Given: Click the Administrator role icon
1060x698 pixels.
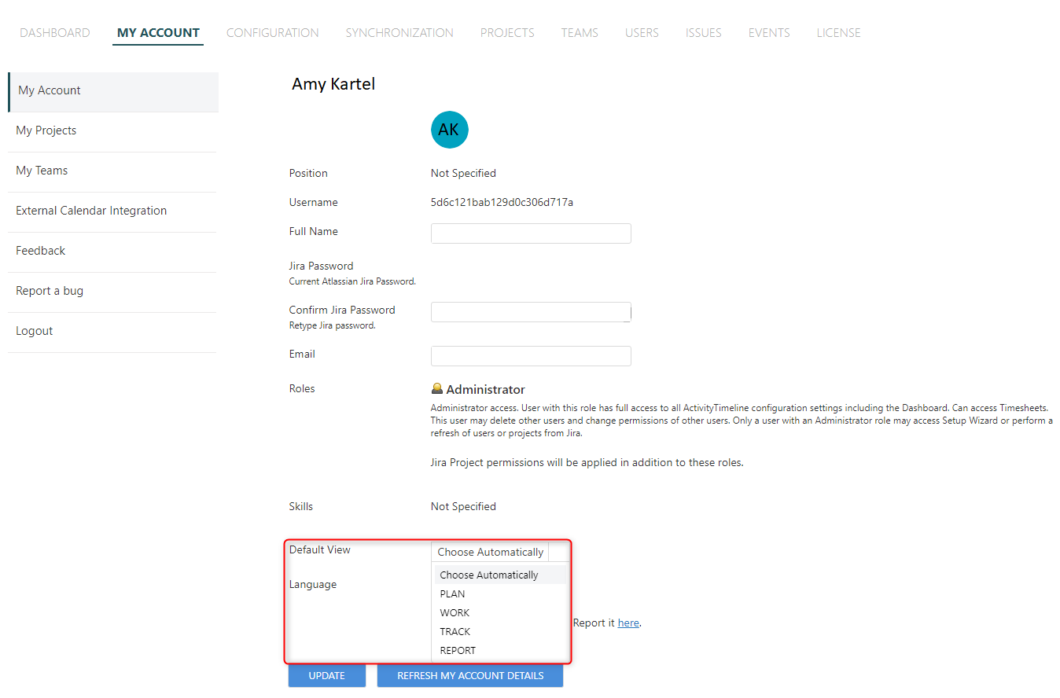Looking at the screenshot, I should 437,389.
